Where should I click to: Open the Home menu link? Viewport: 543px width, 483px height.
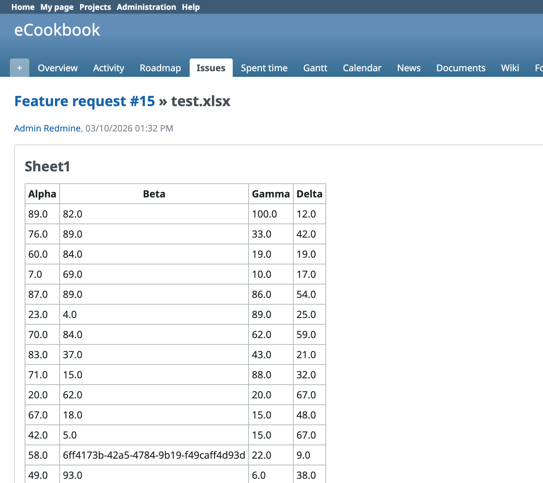point(23,7)
